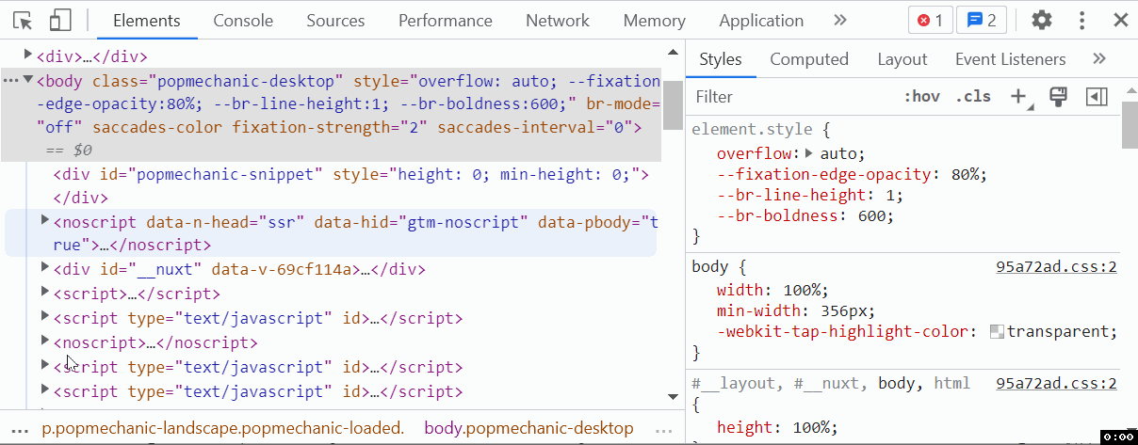Viewport: 1138px width, 445px height.
Task: Collapse the body element node
Action: pyautogui.click(x=28, y=80)
